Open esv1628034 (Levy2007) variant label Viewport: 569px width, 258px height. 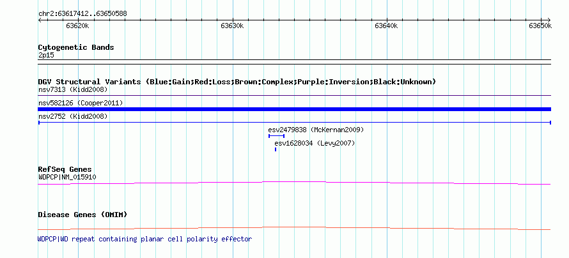[315, 144]
